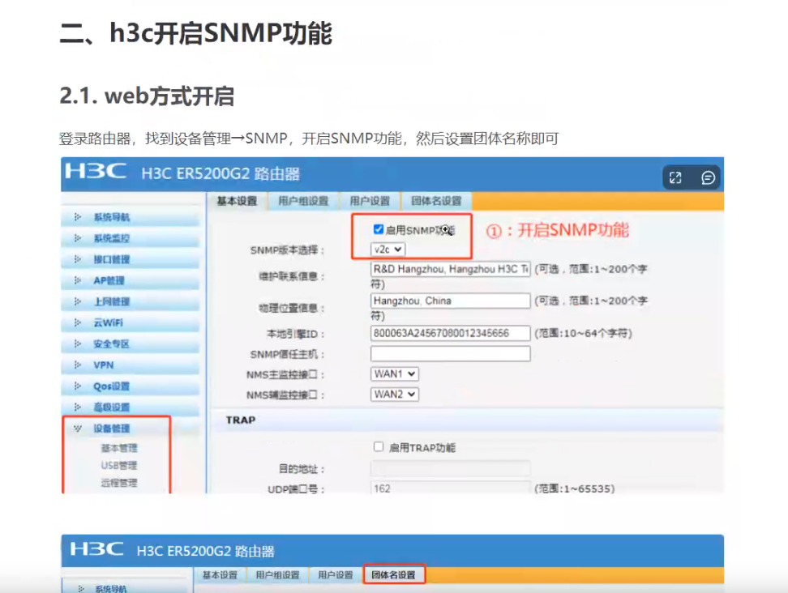This screenshot has height=593, width=788.
Task: Click the 维护联系信息 R&D Hangzhou input field
Action: [x=450, y=269]
